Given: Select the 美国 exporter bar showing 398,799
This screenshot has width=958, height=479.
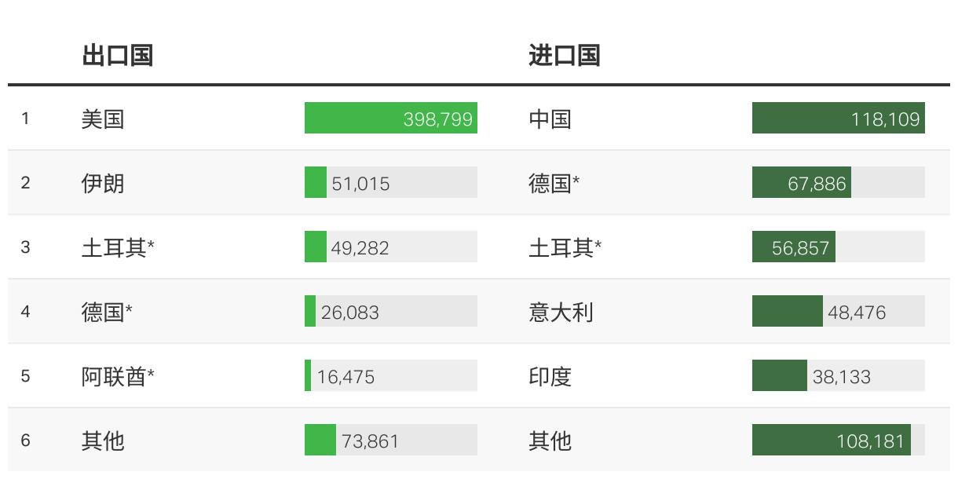Looking at the screenshot, I should coord(391,118).
